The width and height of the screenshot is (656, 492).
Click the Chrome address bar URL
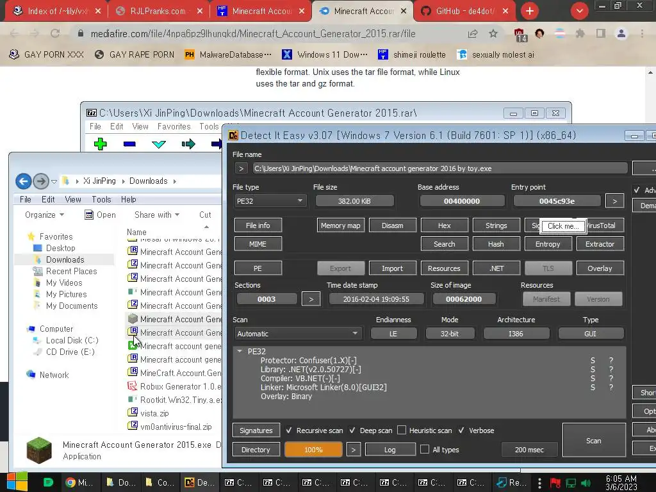point(253,34)
